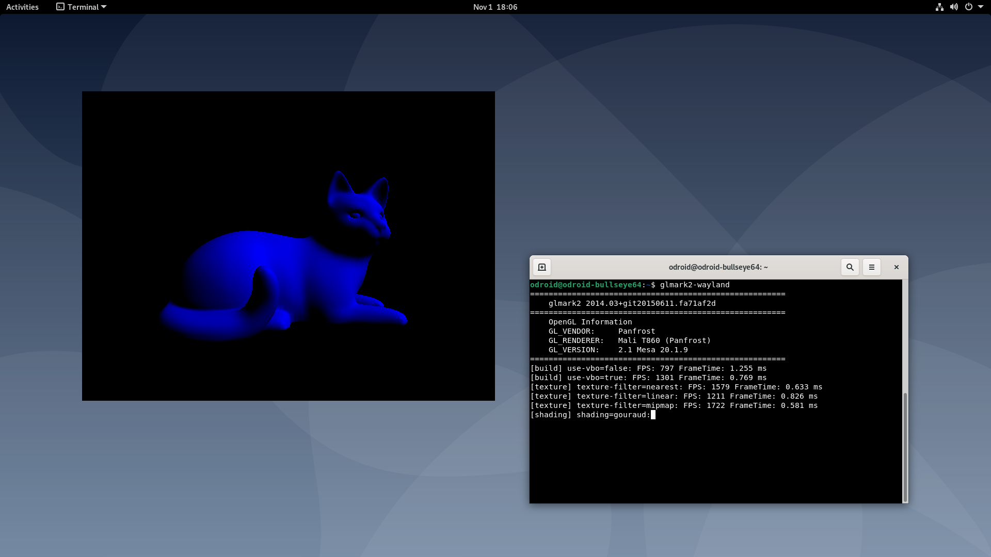
Task: Click the 'texture-filter=nearest' result line
Action: [x=676, y=387]
